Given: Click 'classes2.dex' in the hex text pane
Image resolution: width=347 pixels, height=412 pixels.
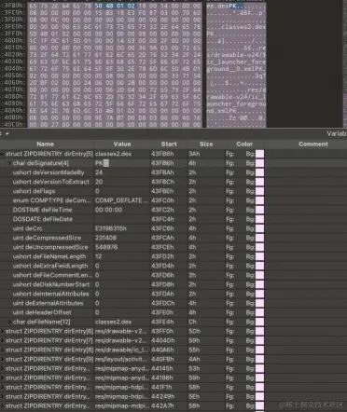Looking at the screenshot, I should click(243, 27).
